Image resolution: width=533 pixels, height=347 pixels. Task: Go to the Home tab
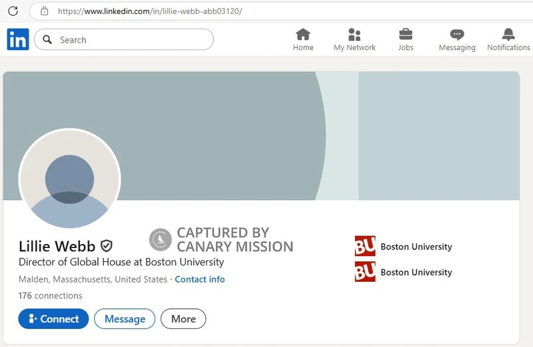[x=303, y=40]
